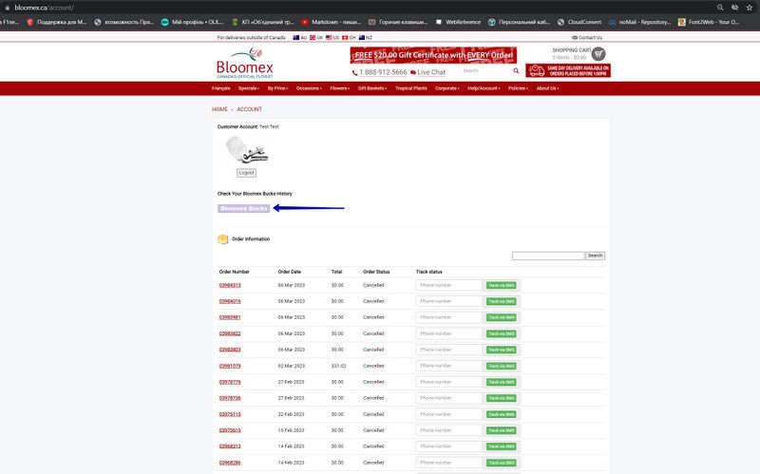Expand the By Price menu
Screen dimensions: 760x474
tap(277, 88)
